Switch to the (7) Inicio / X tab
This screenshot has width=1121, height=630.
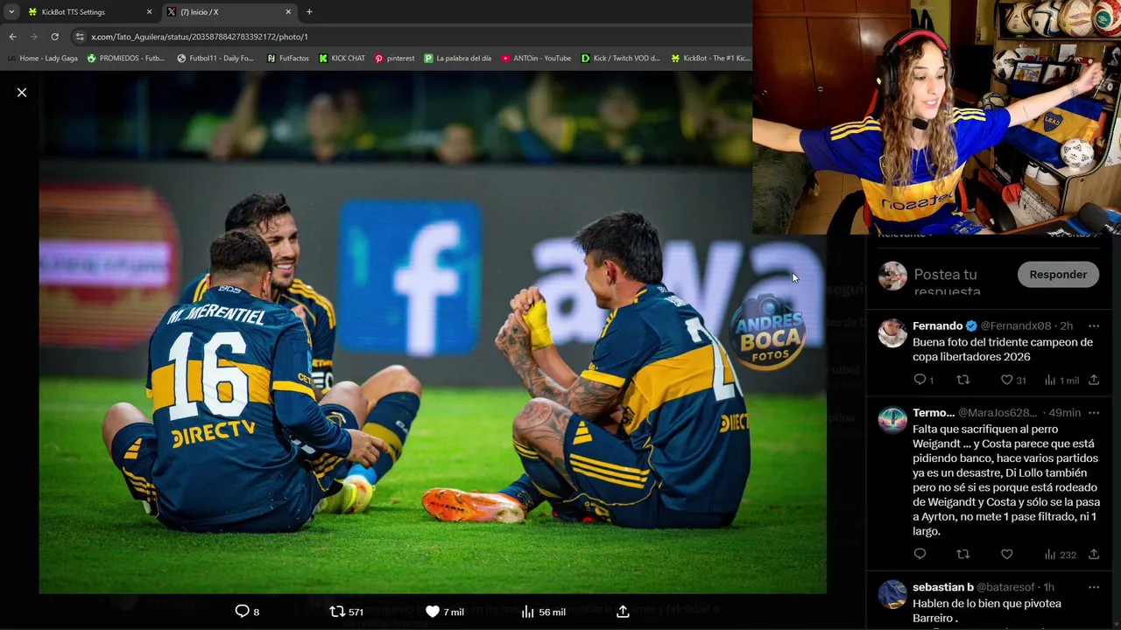(x=229, y=12)
